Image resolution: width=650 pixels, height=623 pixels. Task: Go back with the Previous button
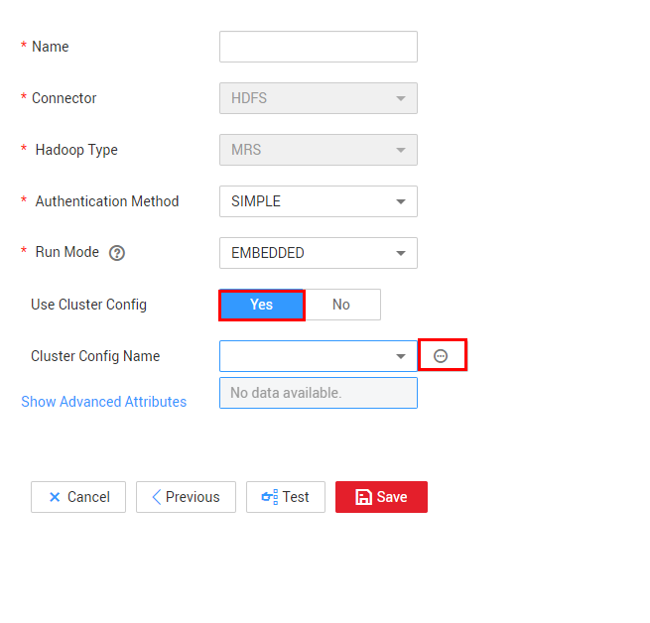coord(186,497)
